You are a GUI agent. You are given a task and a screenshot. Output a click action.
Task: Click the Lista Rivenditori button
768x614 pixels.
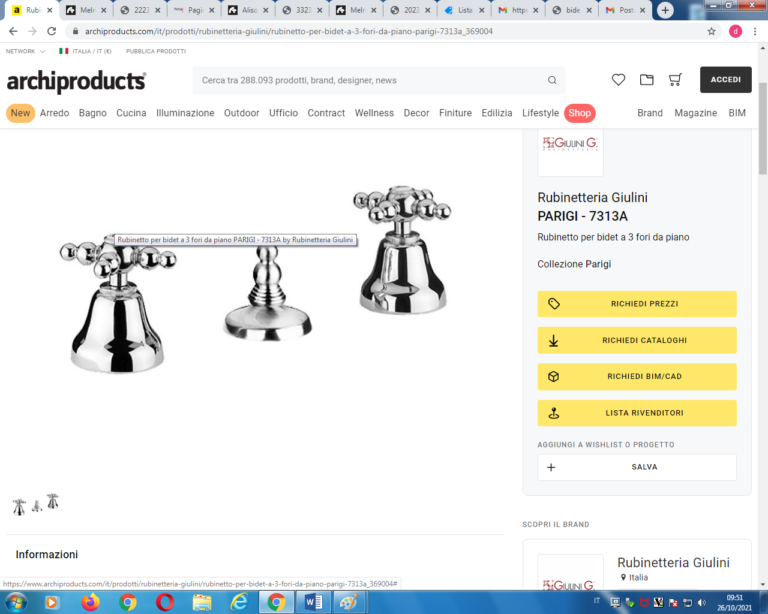pyautogui.click(x=637, y=413)
